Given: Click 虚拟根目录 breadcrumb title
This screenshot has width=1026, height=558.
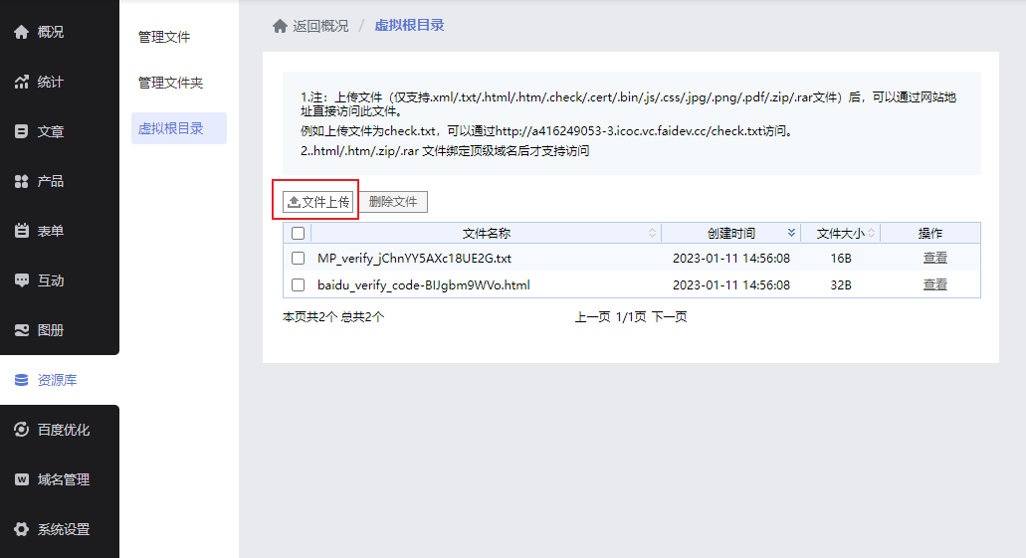Looking at the screenshot, I should click(410, 26).
